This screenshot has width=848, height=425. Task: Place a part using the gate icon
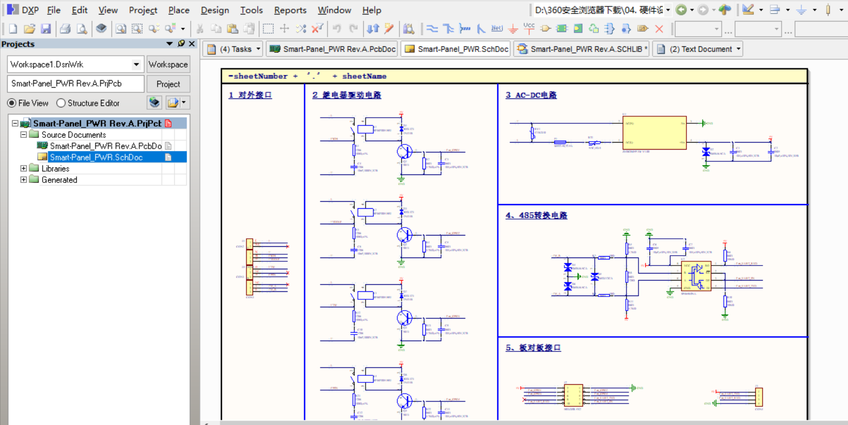(x=546, y=29)
